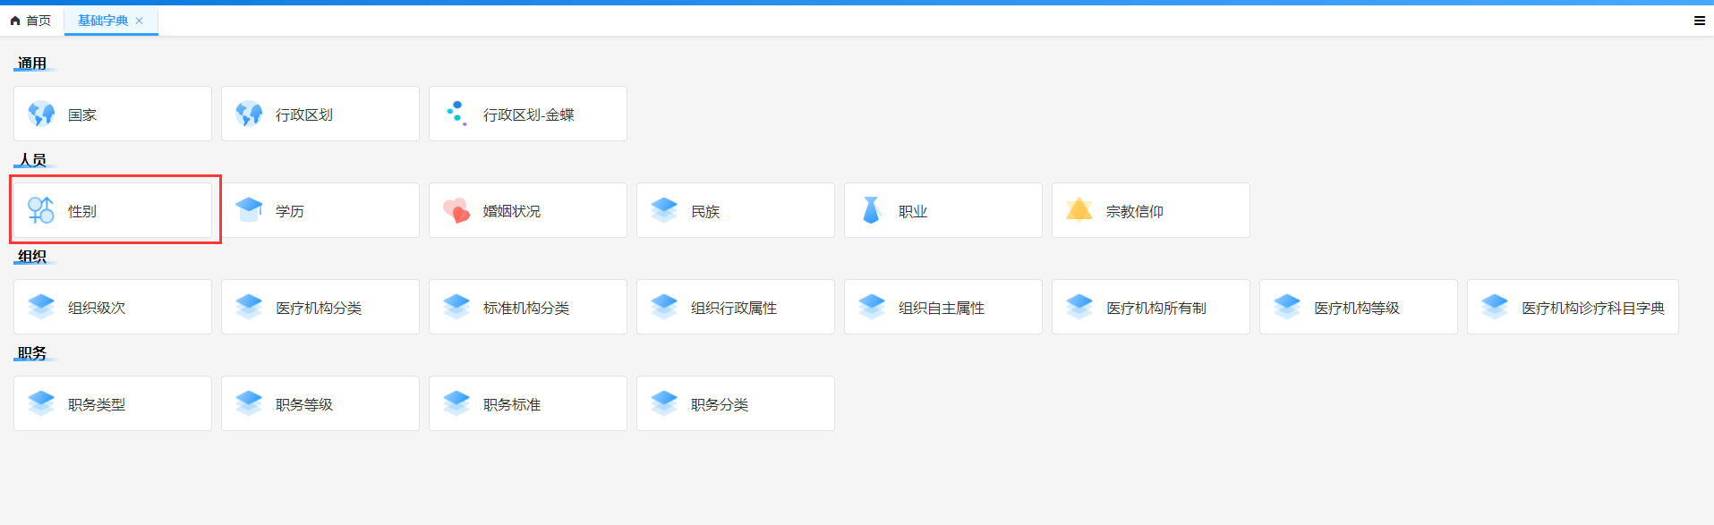Click the globe icon on 国家 card
This screenshot has width=1714, height=525.
pos(41,114)
